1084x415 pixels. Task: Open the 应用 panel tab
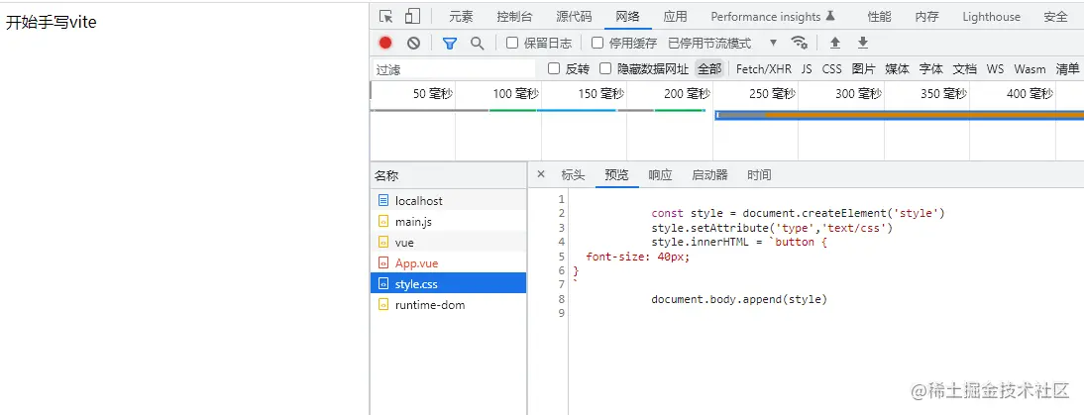point(676,17)
